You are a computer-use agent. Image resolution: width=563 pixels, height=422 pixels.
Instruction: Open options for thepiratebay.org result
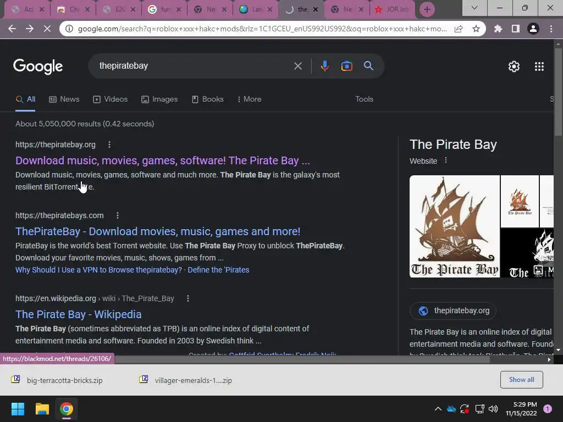tap(109, 145)
